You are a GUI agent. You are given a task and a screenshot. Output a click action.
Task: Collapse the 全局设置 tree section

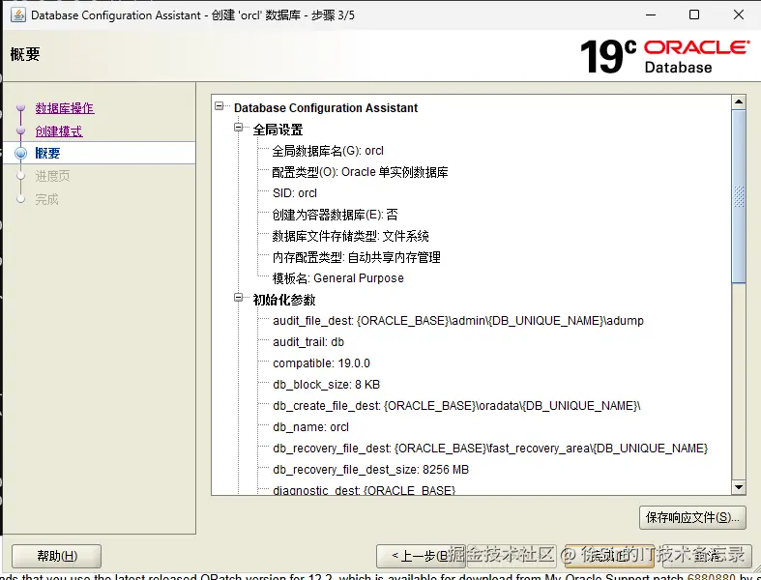[x=238, y=128]
